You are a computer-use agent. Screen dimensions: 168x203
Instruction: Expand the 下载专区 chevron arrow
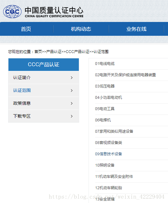72,116
